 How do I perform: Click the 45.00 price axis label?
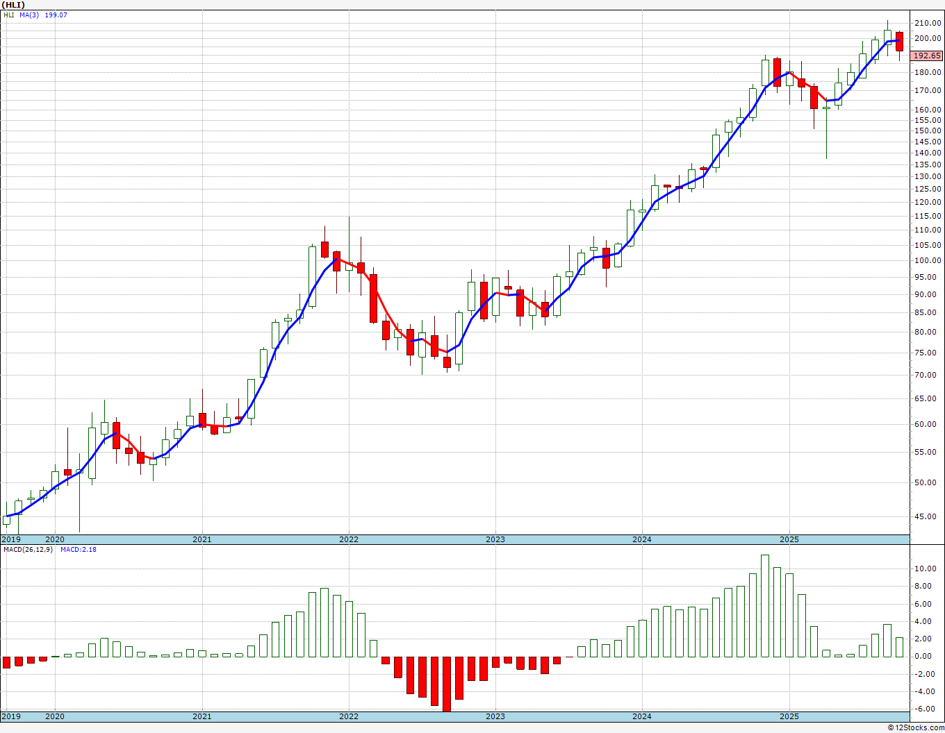click(x=929, y=516)
